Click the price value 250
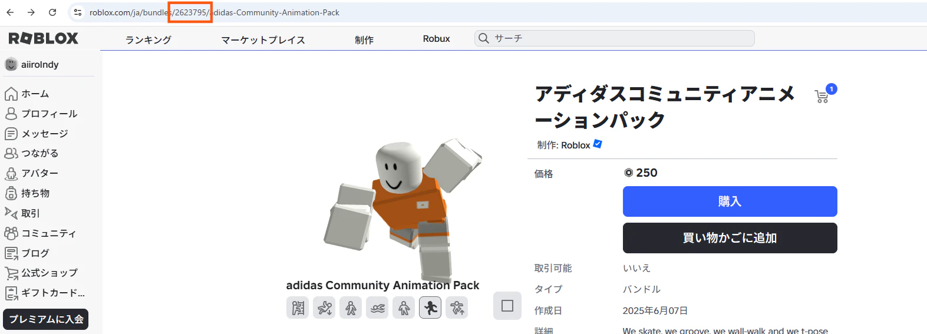The width and height of the screenshot is (927, 334). (x=646, y=173)
